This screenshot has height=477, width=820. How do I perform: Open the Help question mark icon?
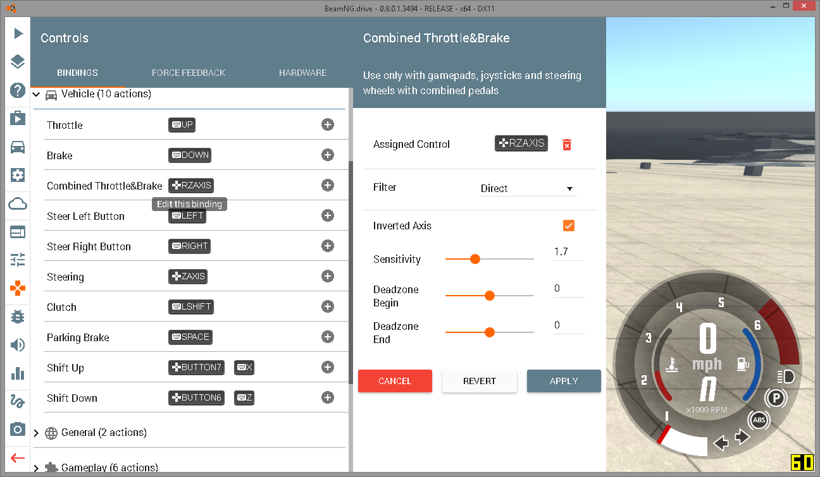pos(18,90)
